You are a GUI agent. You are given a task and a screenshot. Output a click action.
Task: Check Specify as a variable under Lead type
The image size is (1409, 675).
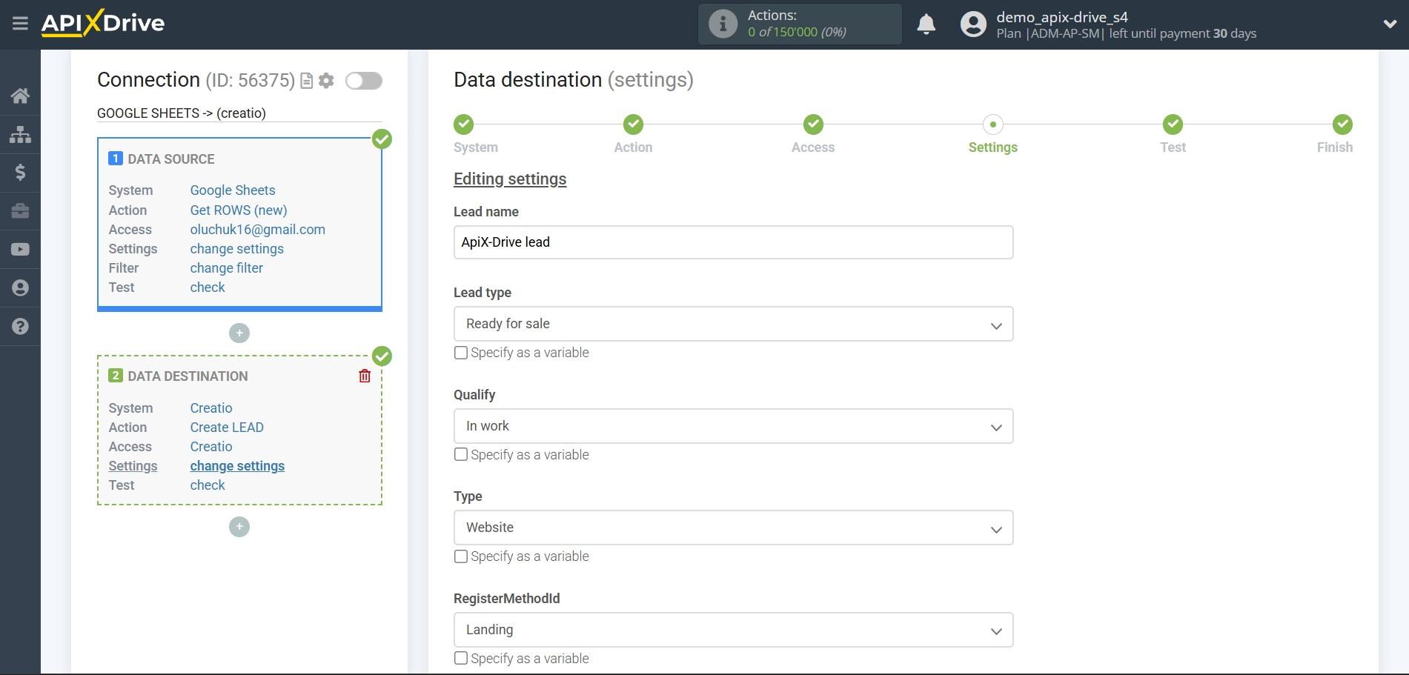point(460,353)
